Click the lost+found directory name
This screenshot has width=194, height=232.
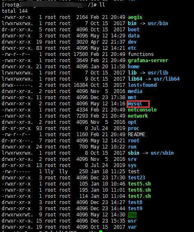click(x=142, y=85)
